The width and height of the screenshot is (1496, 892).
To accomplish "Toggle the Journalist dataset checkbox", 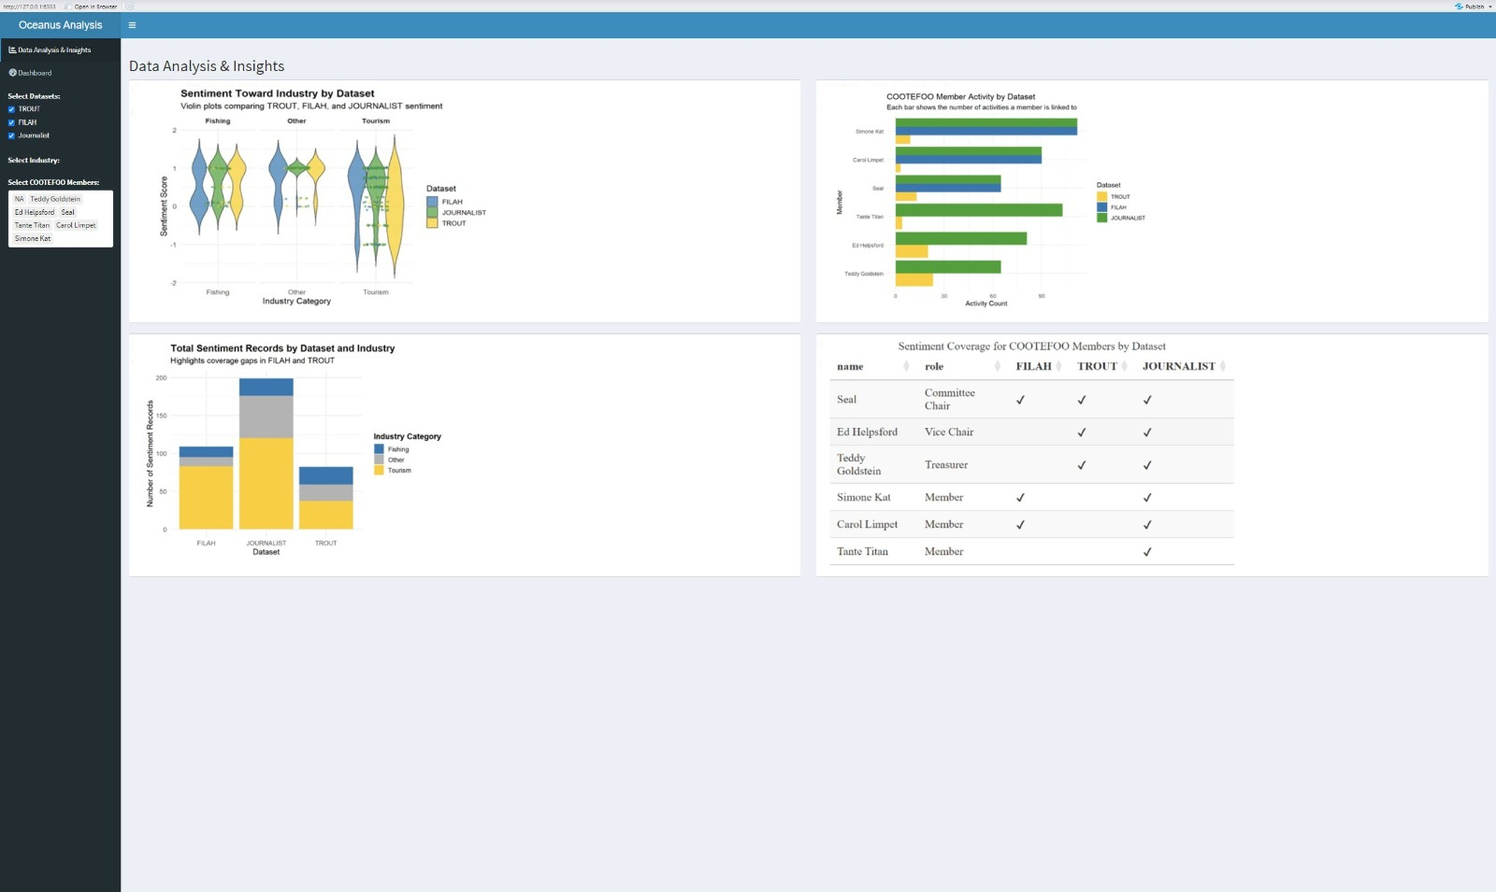I will pos(12,135).
